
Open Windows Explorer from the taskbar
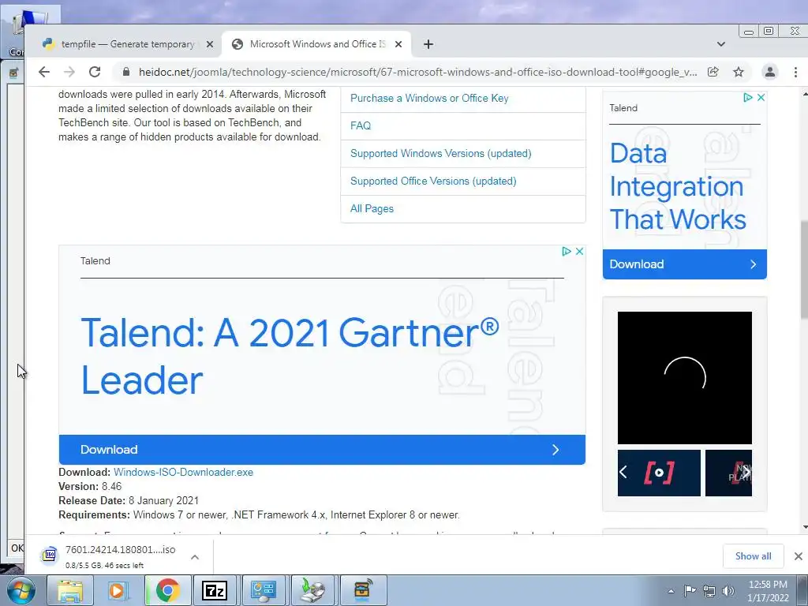pos(69,590)
